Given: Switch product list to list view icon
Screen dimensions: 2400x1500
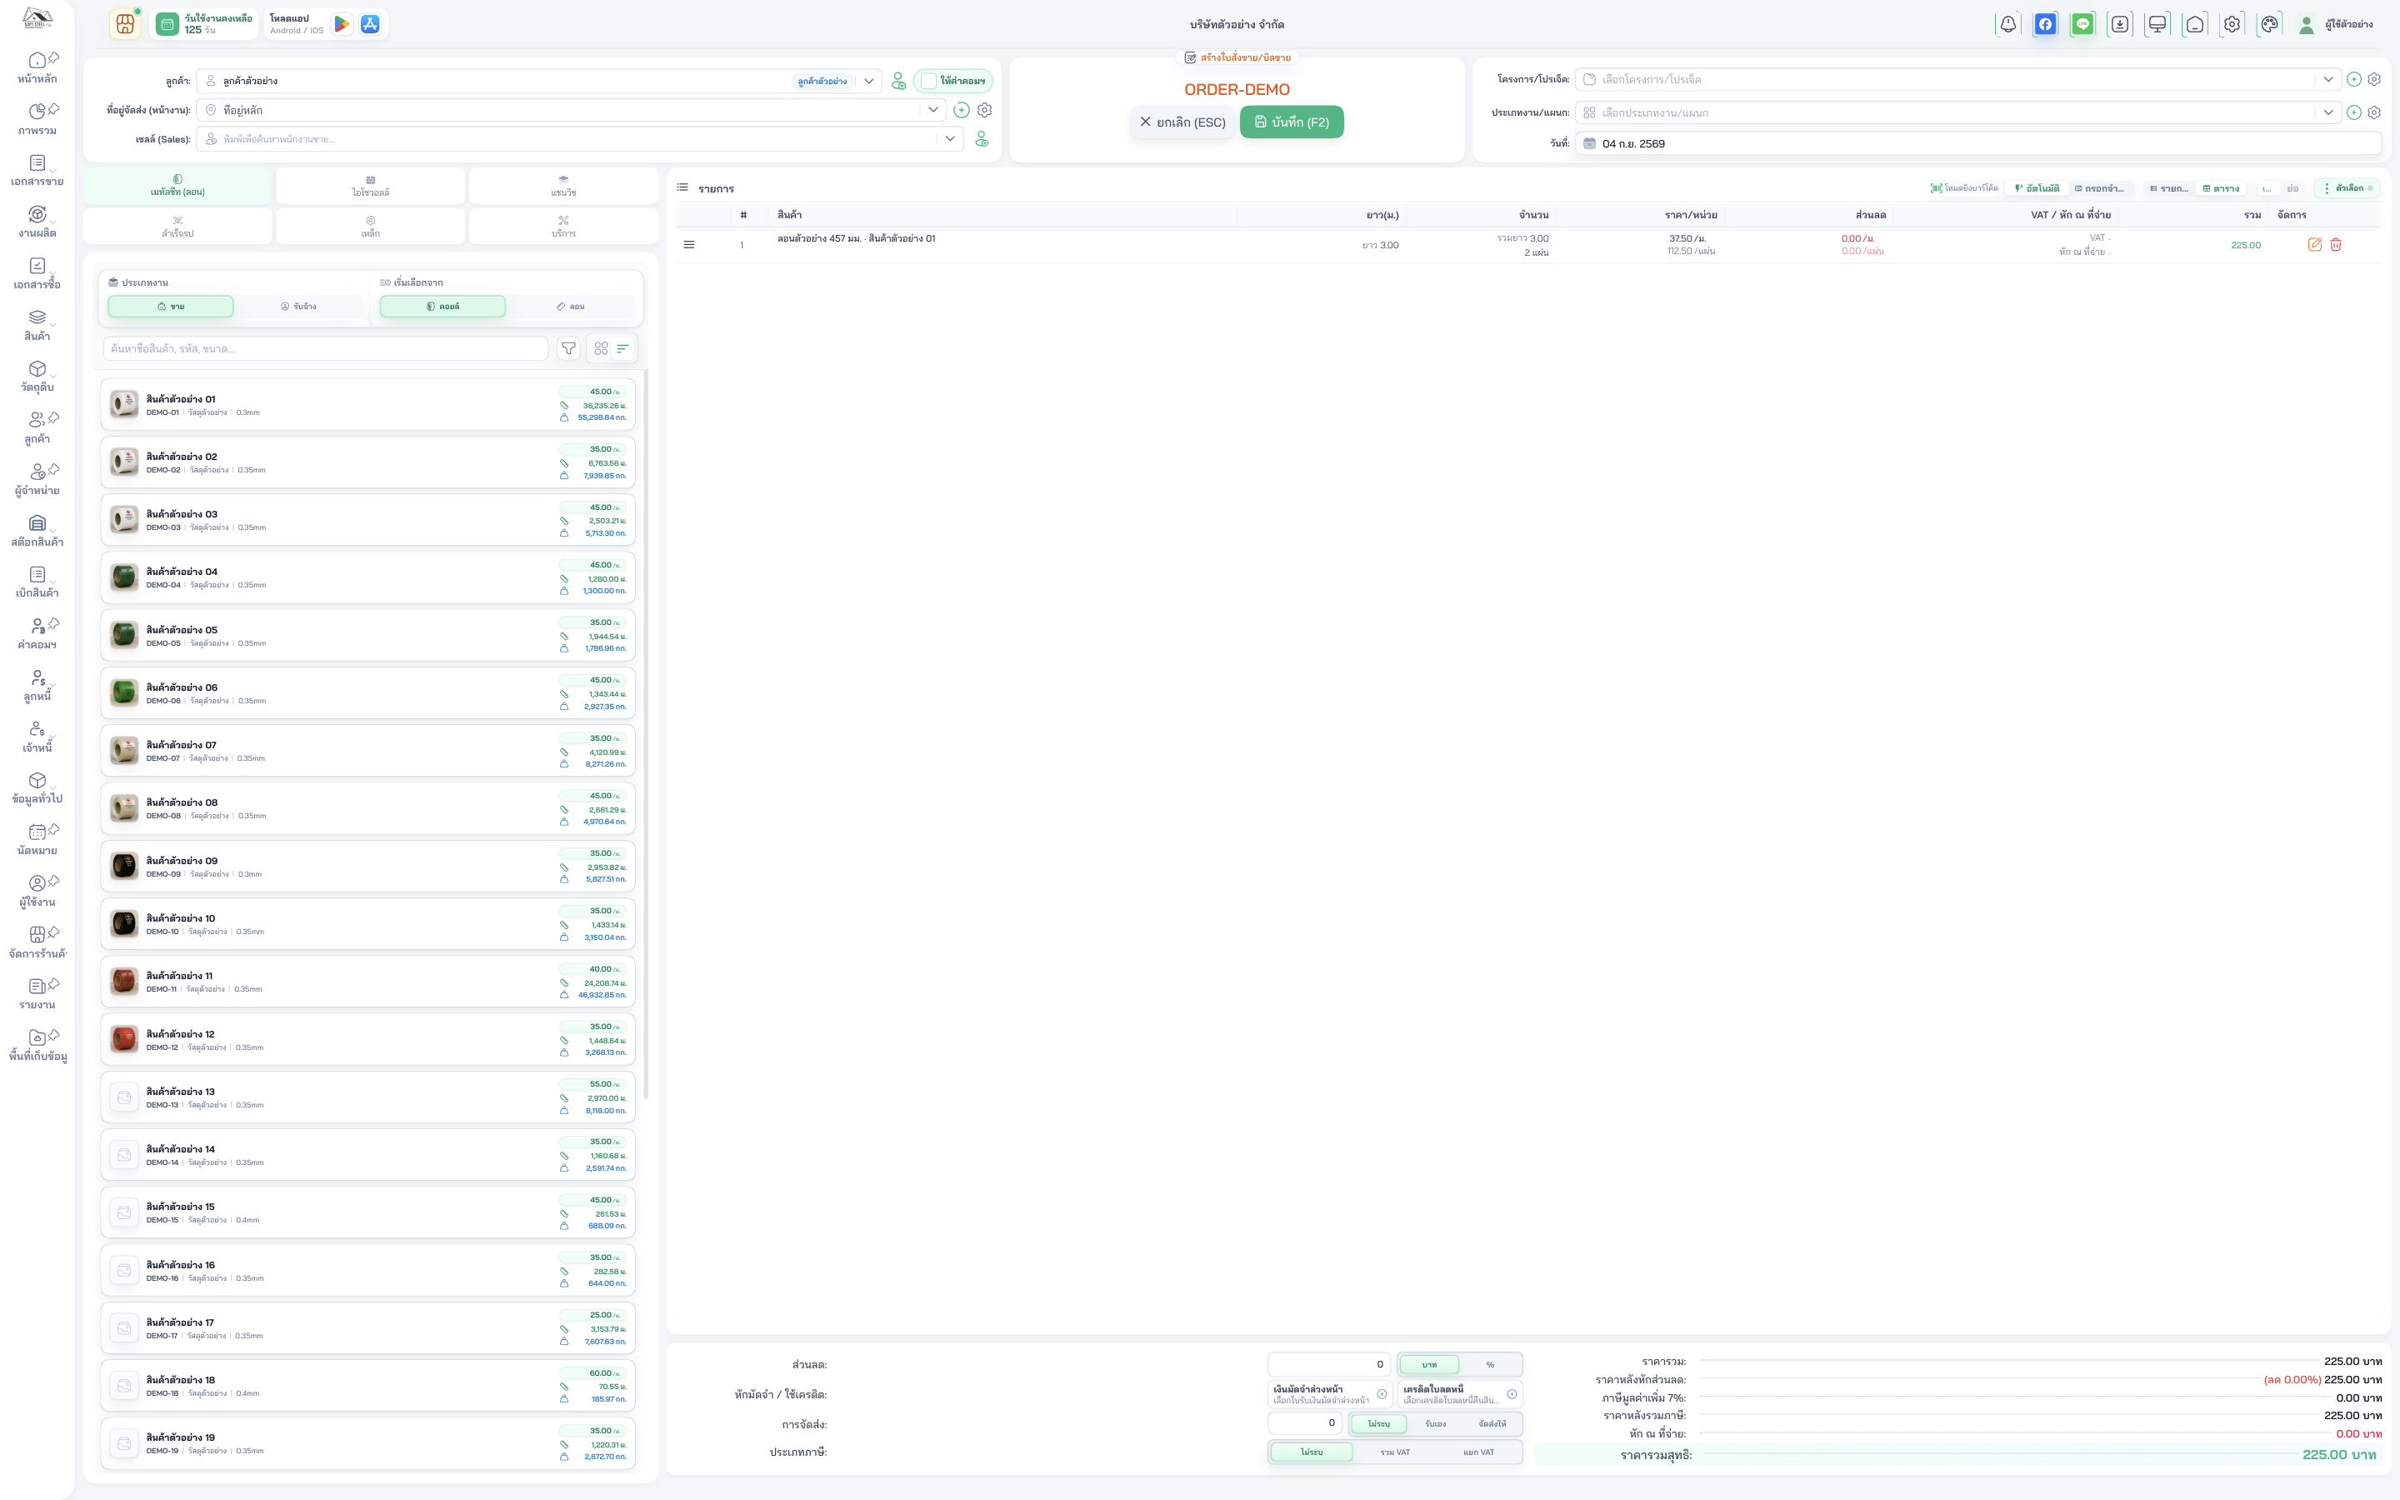Looking at the screenshot, I should [622, 348].
